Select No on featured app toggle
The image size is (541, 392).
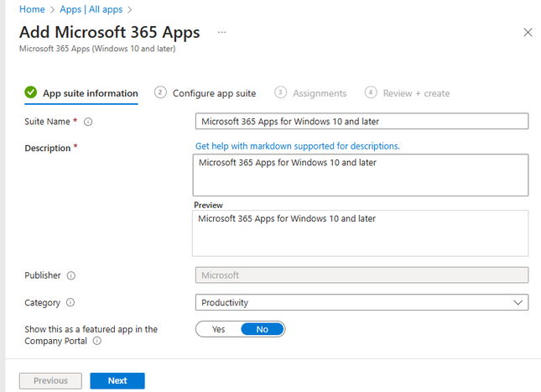[x=263, y=329]
